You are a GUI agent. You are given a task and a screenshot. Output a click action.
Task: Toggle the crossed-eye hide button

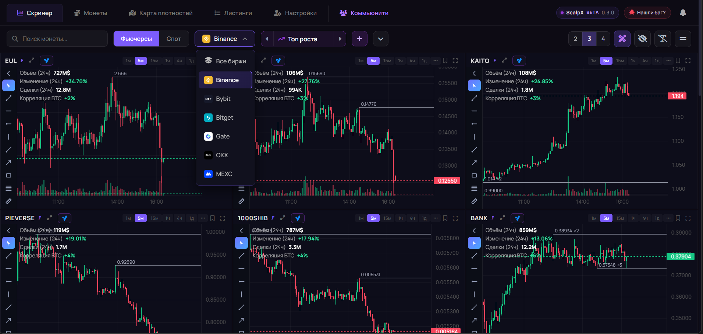click(642, 39)
